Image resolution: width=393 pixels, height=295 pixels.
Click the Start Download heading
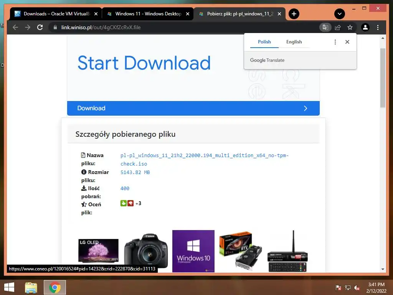coord(144,63)
